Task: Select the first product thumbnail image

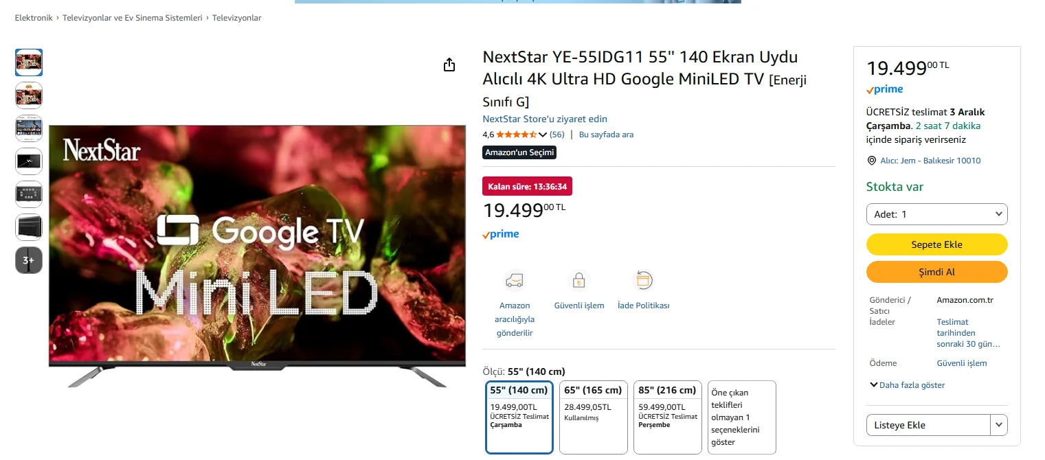Action: click(29, 62)
